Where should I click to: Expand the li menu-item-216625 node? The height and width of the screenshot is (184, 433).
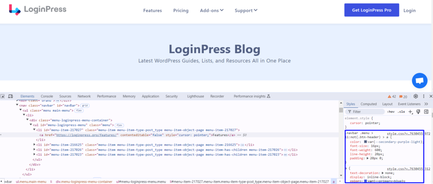[x=34, y=145]
